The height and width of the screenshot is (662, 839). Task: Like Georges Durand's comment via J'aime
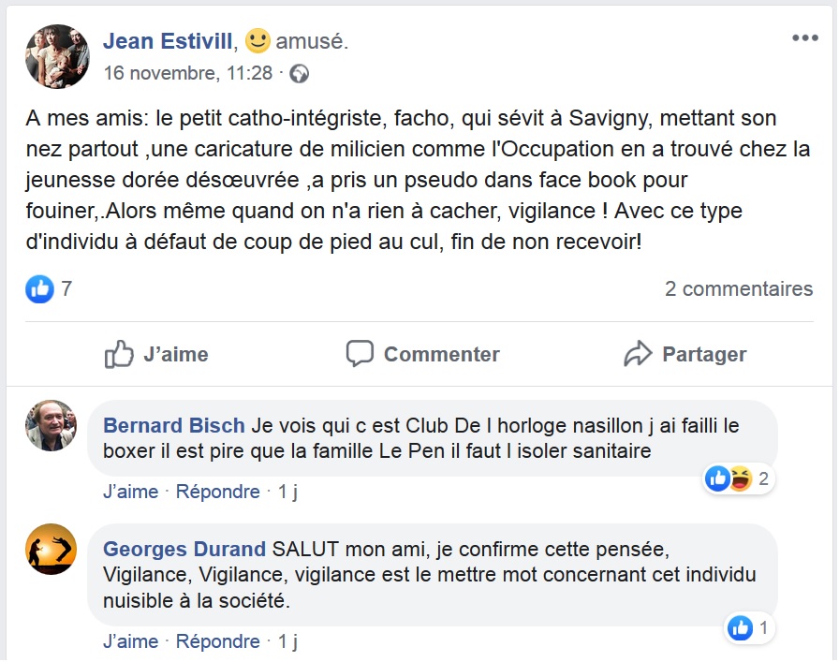[x=130, y=641]
